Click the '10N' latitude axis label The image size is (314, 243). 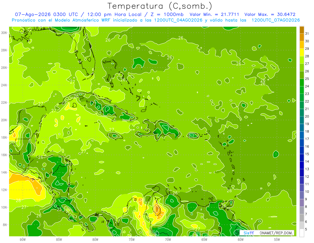[4, 207]
